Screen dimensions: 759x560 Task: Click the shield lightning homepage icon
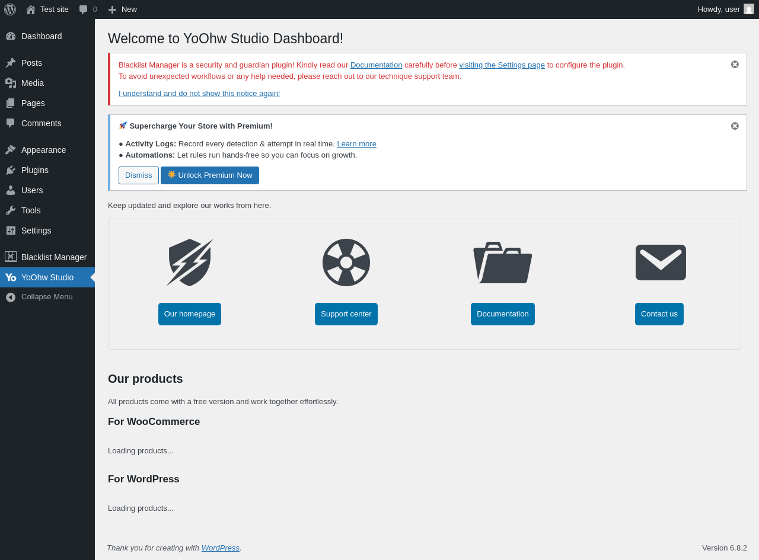(x=190, y=263)
